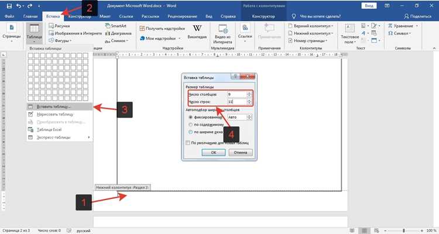This screenshot has width=439, height=234.
Task: Open the Файл (File) tab
Action: pos(9,16)
